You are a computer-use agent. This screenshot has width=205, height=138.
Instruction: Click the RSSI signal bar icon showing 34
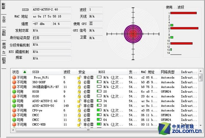(x=99, y=101)
